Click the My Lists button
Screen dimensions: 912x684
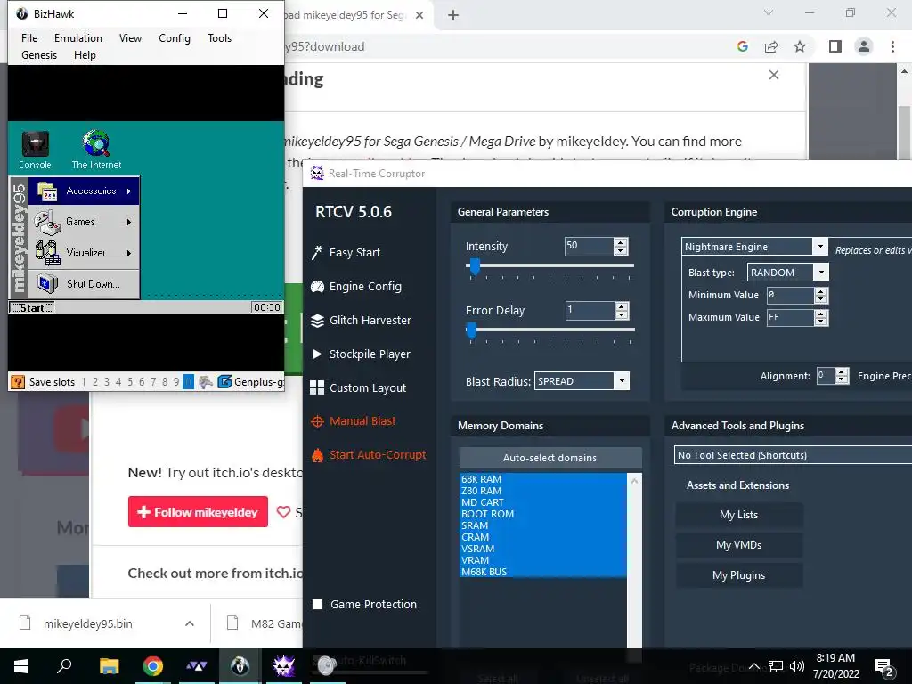(x=738, y=515)
